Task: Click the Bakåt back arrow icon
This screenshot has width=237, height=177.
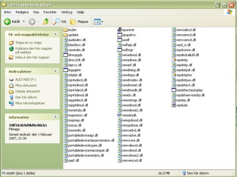Action: tap(7, 22)
